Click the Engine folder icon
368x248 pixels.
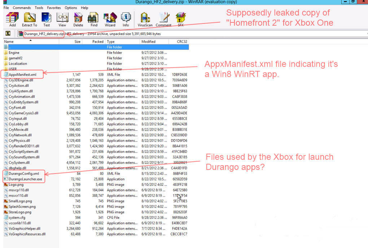coord(6,53)
